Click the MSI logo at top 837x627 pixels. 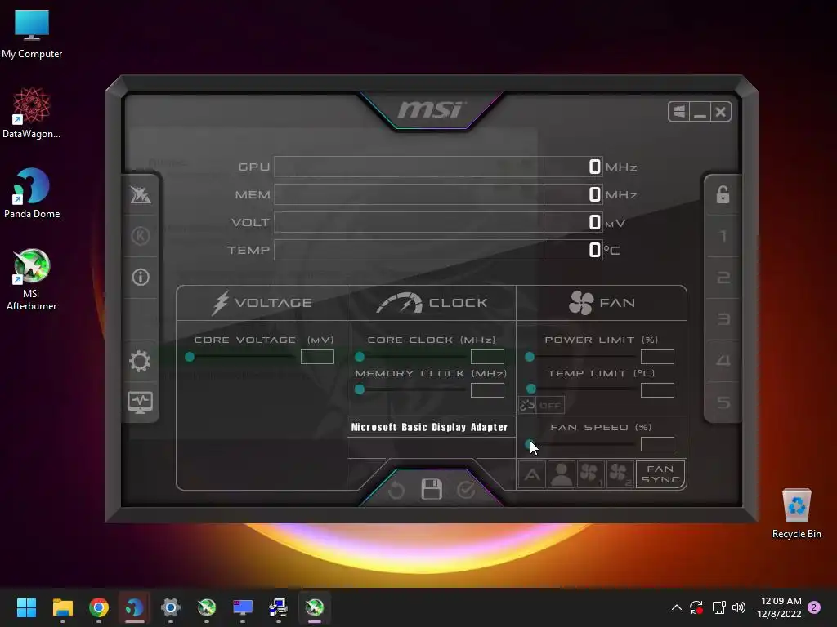432,109
